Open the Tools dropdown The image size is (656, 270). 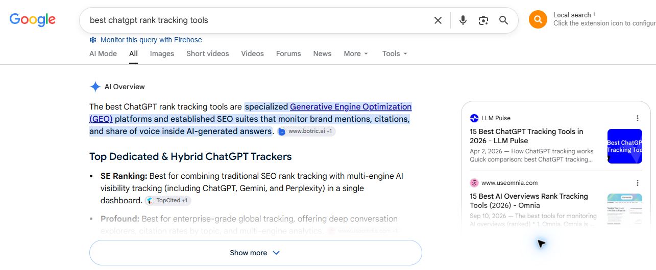pyautogui.click(x=395, y=53)
